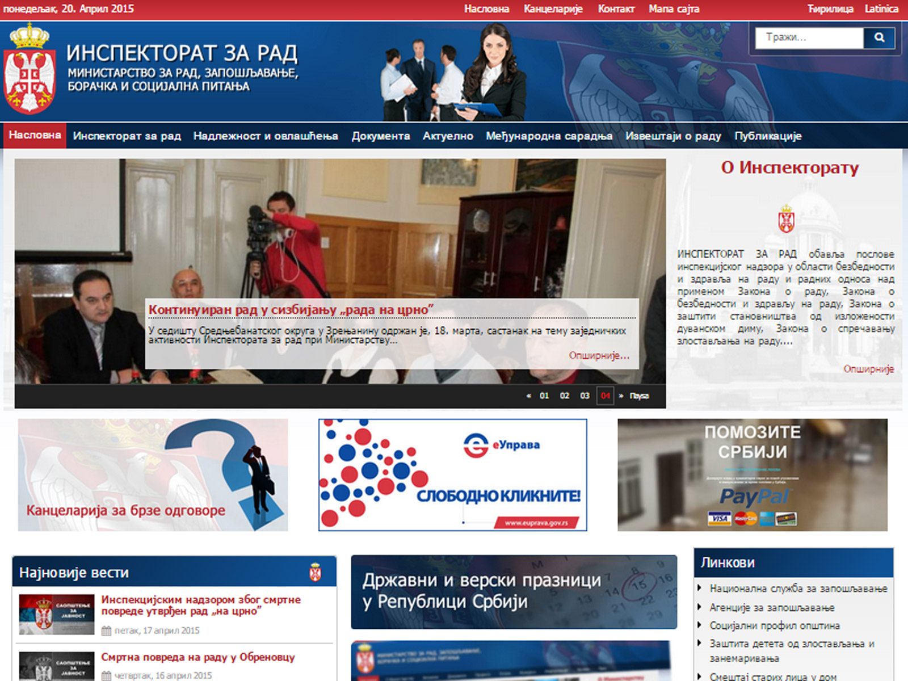Open Канцеларија за брзе одговоре banner

coord(153,475)
